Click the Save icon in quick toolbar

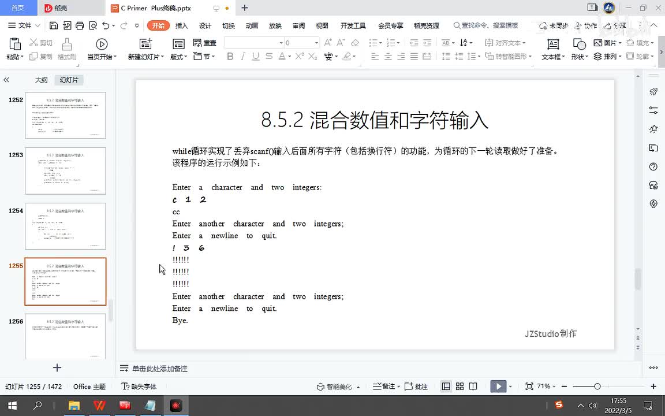click(54, 25)
